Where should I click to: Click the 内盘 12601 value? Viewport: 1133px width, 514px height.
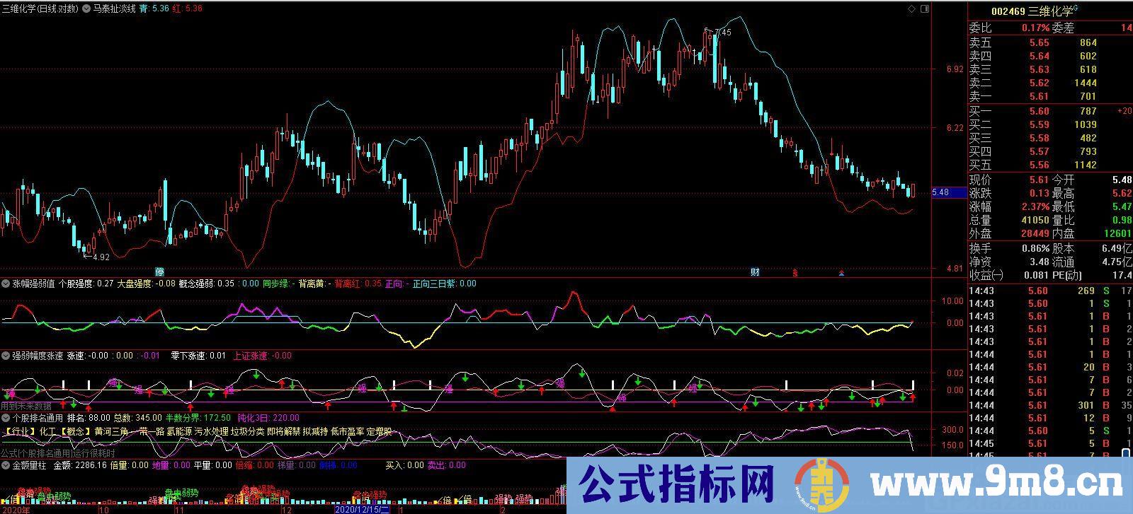(x=1117, y=234)
